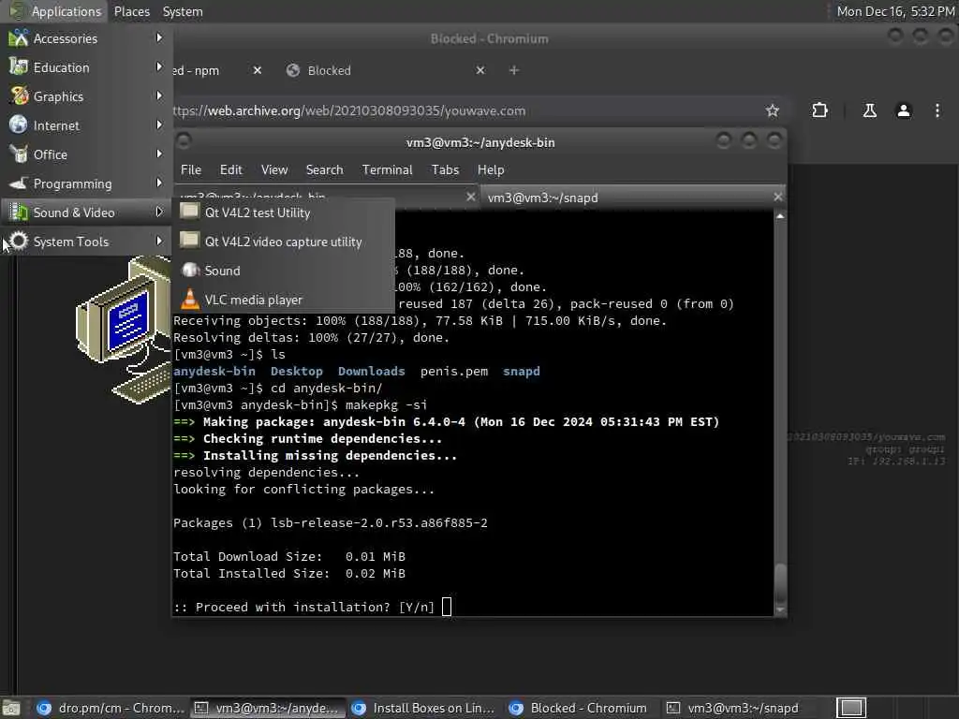Switch to vm3@vm3:~/snapd taskbar window
The width and height of the screenshot is (959, 719).
click(x=740, y=708)
